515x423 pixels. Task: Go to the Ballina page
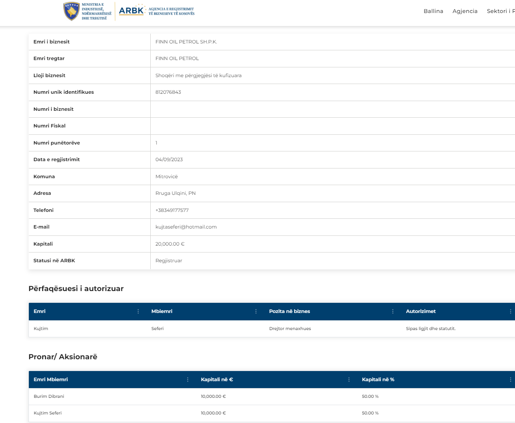tap(433, 11)
